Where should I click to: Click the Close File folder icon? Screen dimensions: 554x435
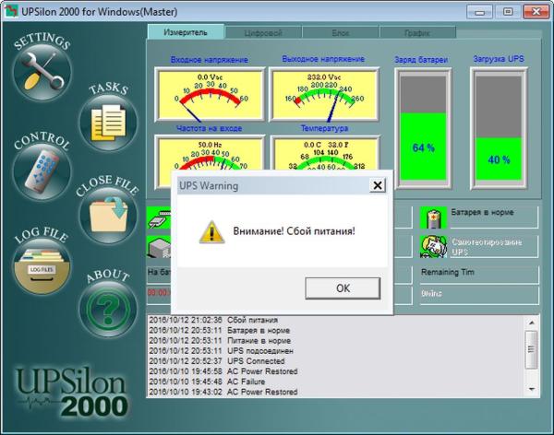(x=108, y=216)
